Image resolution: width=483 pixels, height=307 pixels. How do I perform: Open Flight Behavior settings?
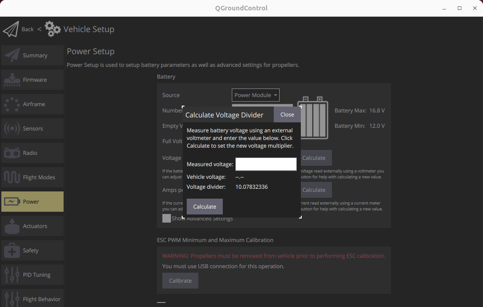click(32, 298)
